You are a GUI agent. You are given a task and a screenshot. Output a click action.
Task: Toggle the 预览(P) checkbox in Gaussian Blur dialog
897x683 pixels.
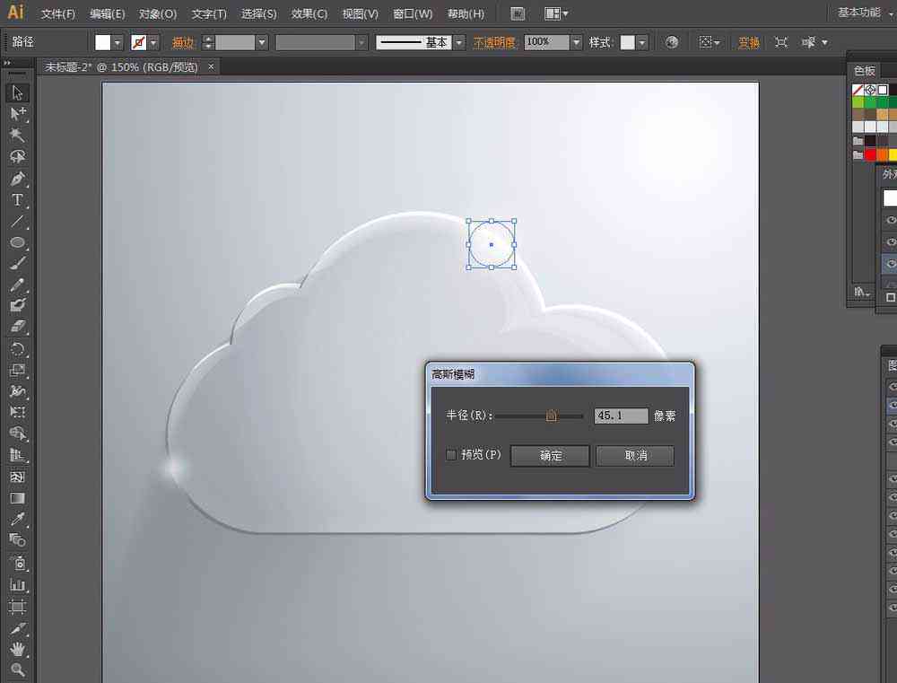click(x=451, y=455)
